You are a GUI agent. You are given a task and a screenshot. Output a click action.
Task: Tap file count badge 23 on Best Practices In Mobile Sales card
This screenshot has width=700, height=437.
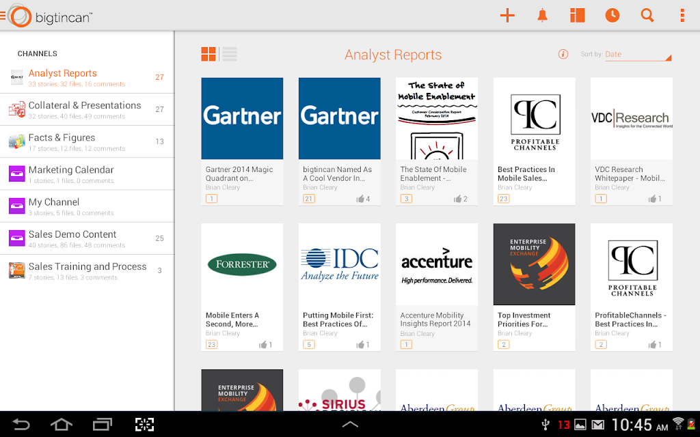(x=504, y=199)
